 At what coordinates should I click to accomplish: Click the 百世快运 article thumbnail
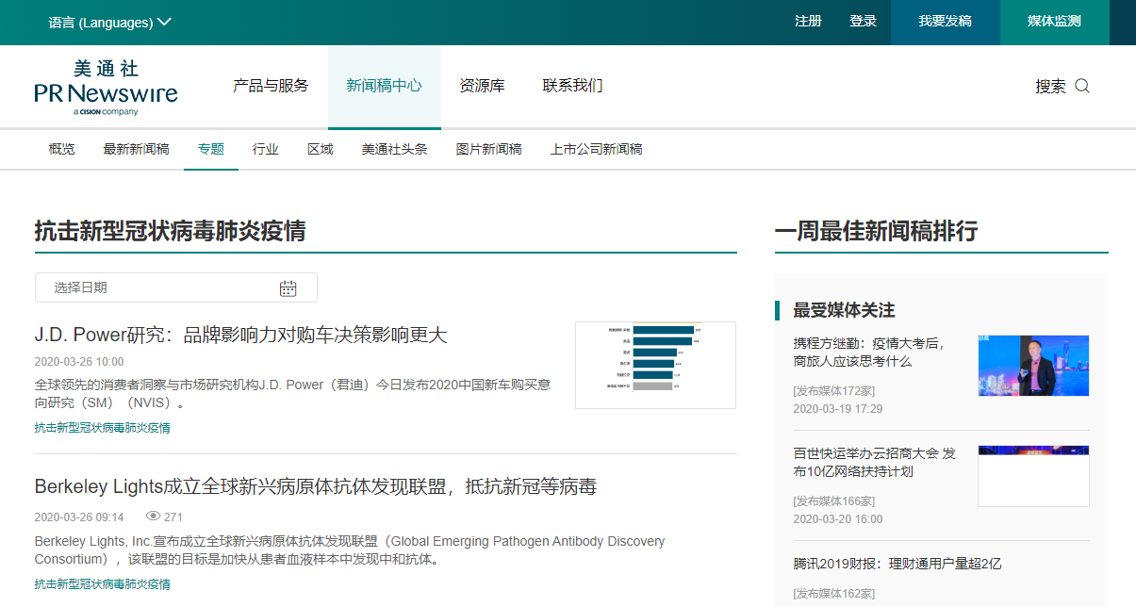(x=1033, y=476)
